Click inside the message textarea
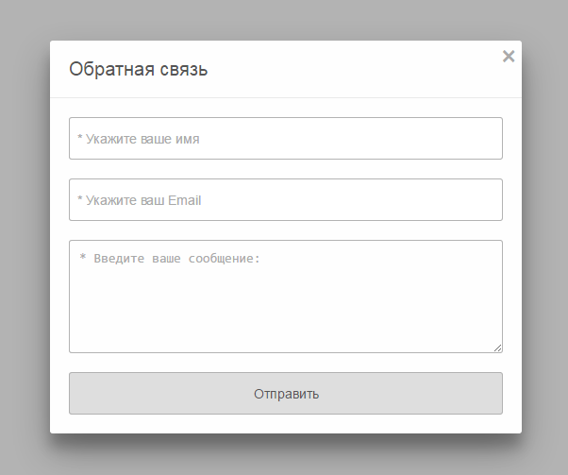Viewport: 568px width, 475px height. [x=285, y=297]
